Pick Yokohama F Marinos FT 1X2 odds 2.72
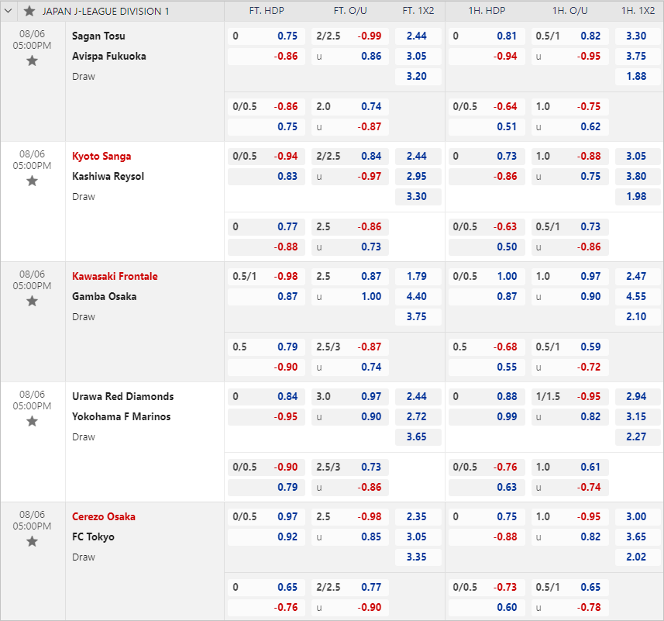 pos(418,417)
